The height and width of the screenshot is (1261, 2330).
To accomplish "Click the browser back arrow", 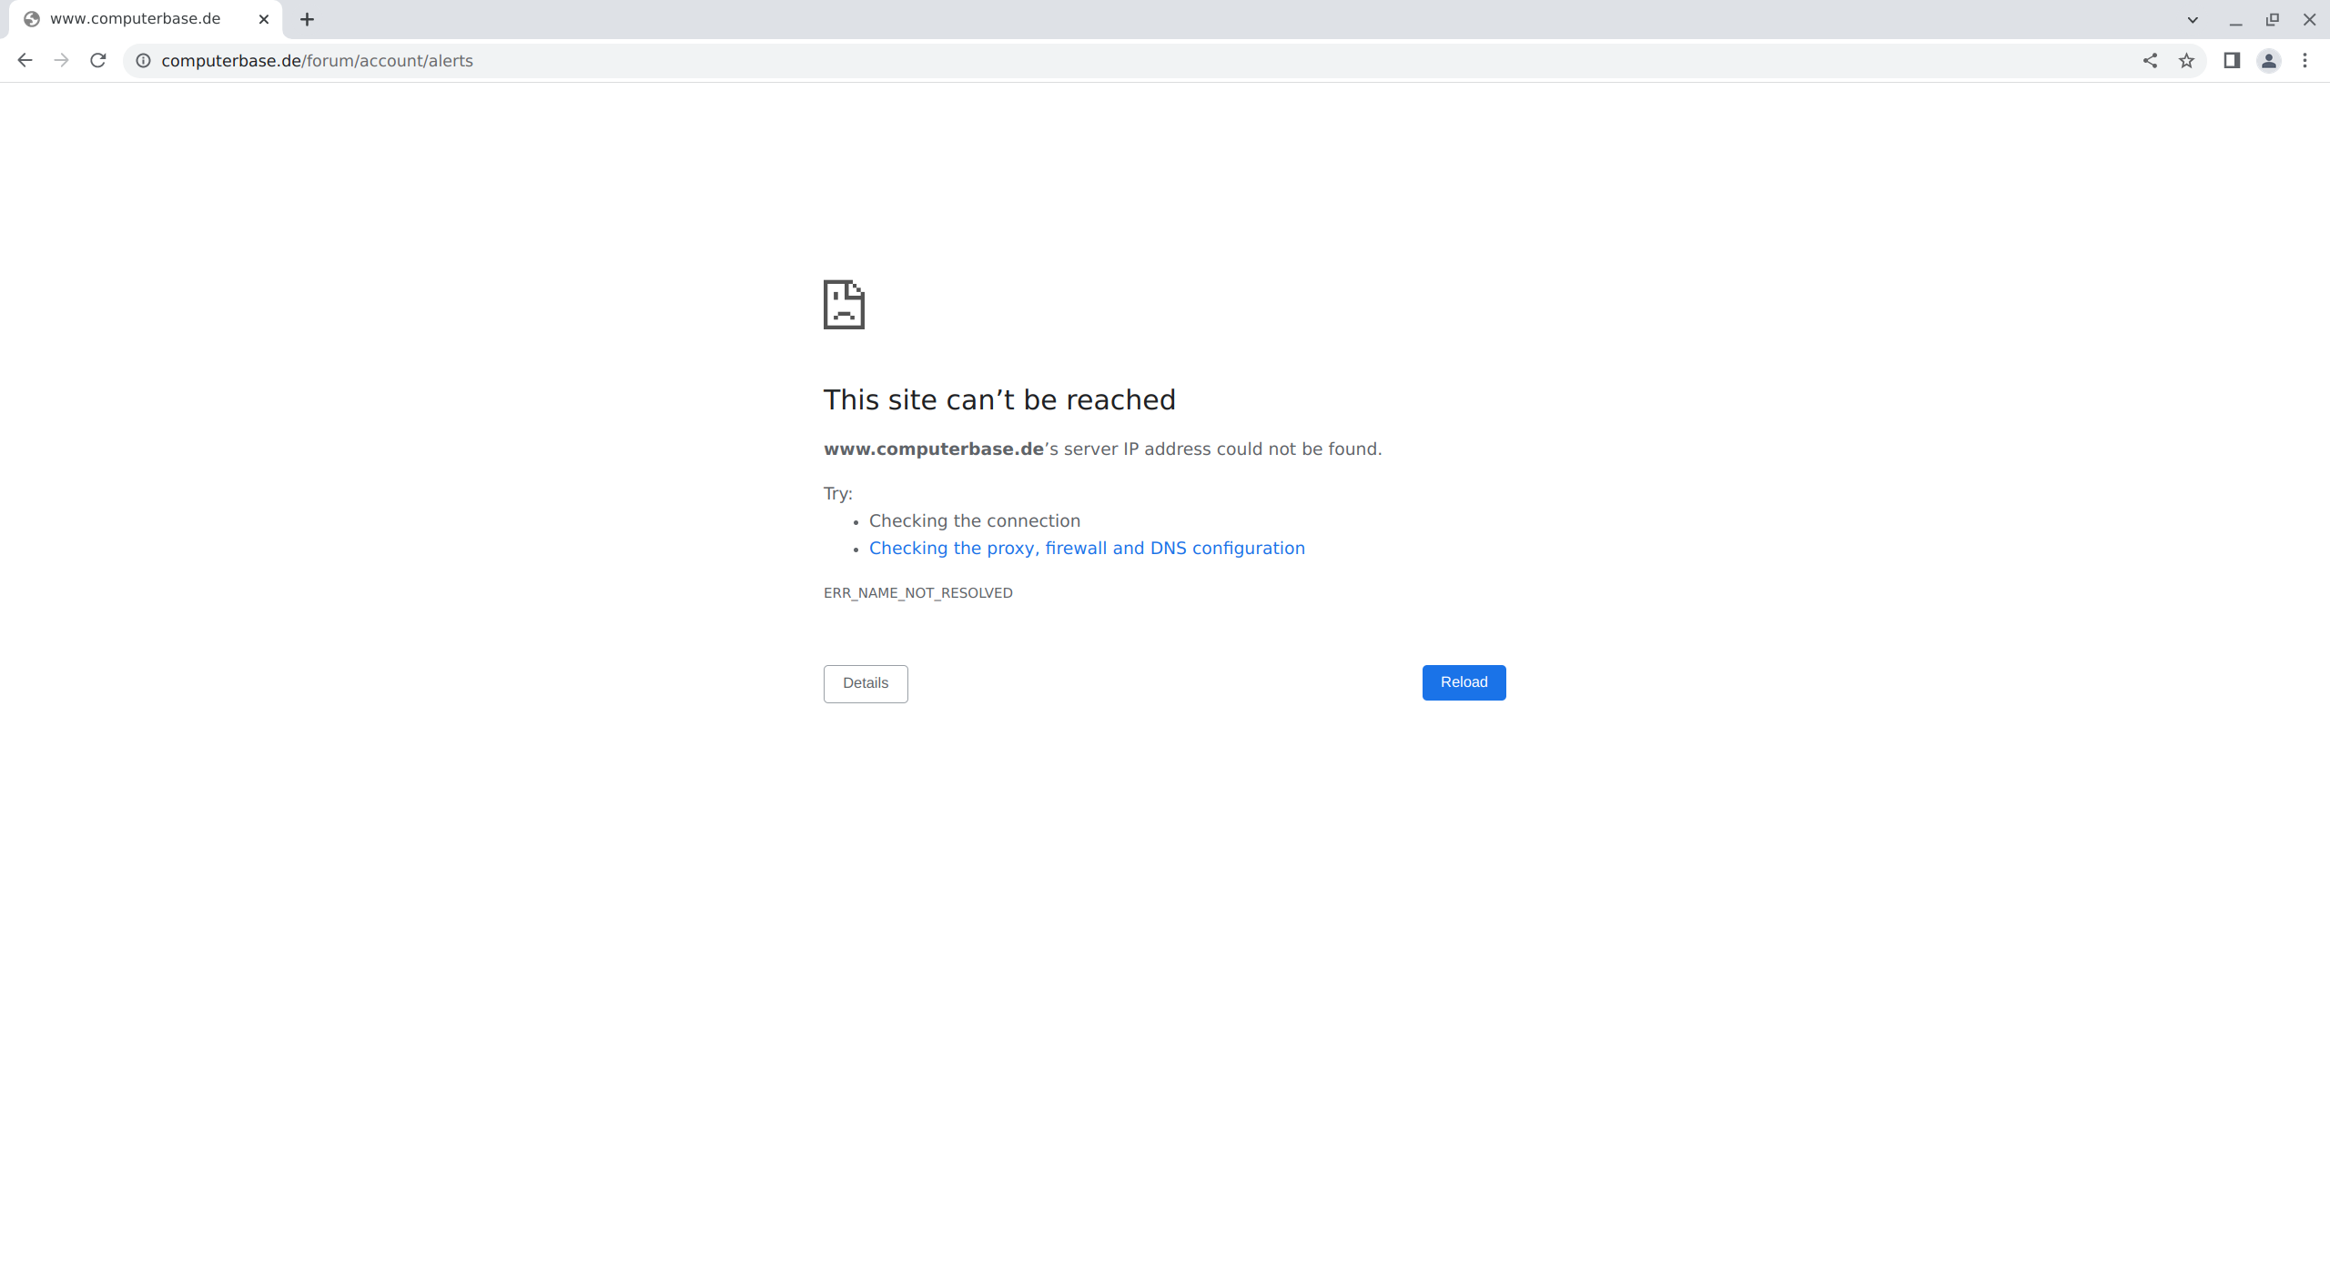I will pyautogui.click(x=25, y=60).
